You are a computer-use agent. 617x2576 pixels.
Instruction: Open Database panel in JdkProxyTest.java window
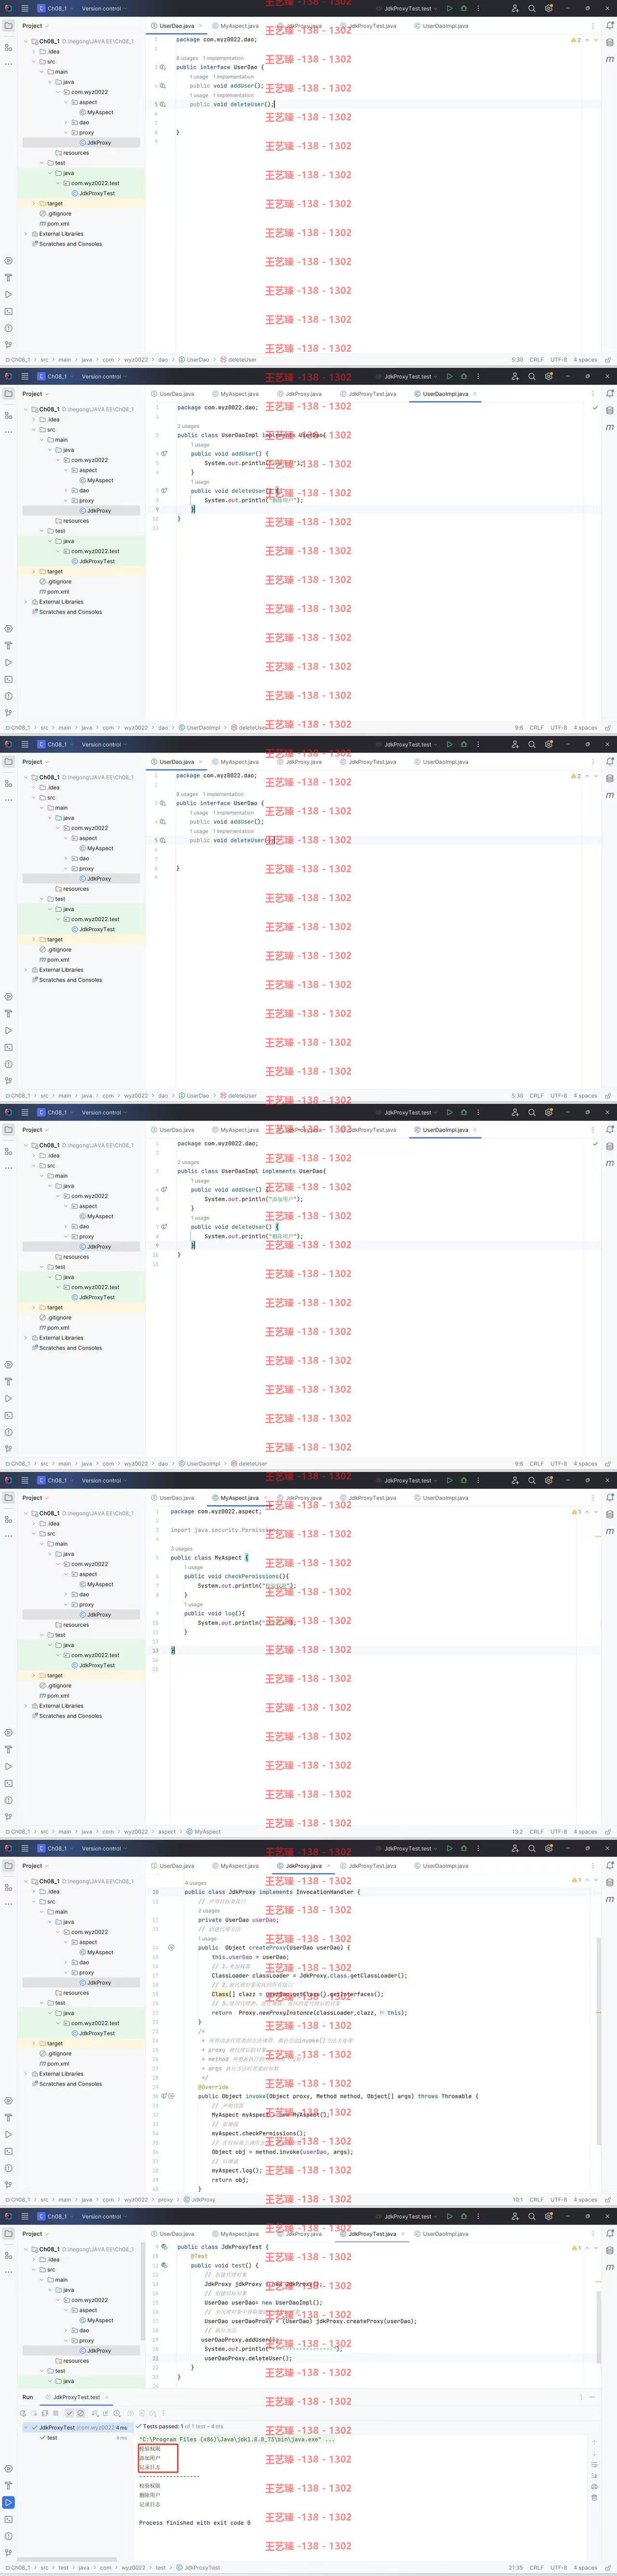point(610,2250)
